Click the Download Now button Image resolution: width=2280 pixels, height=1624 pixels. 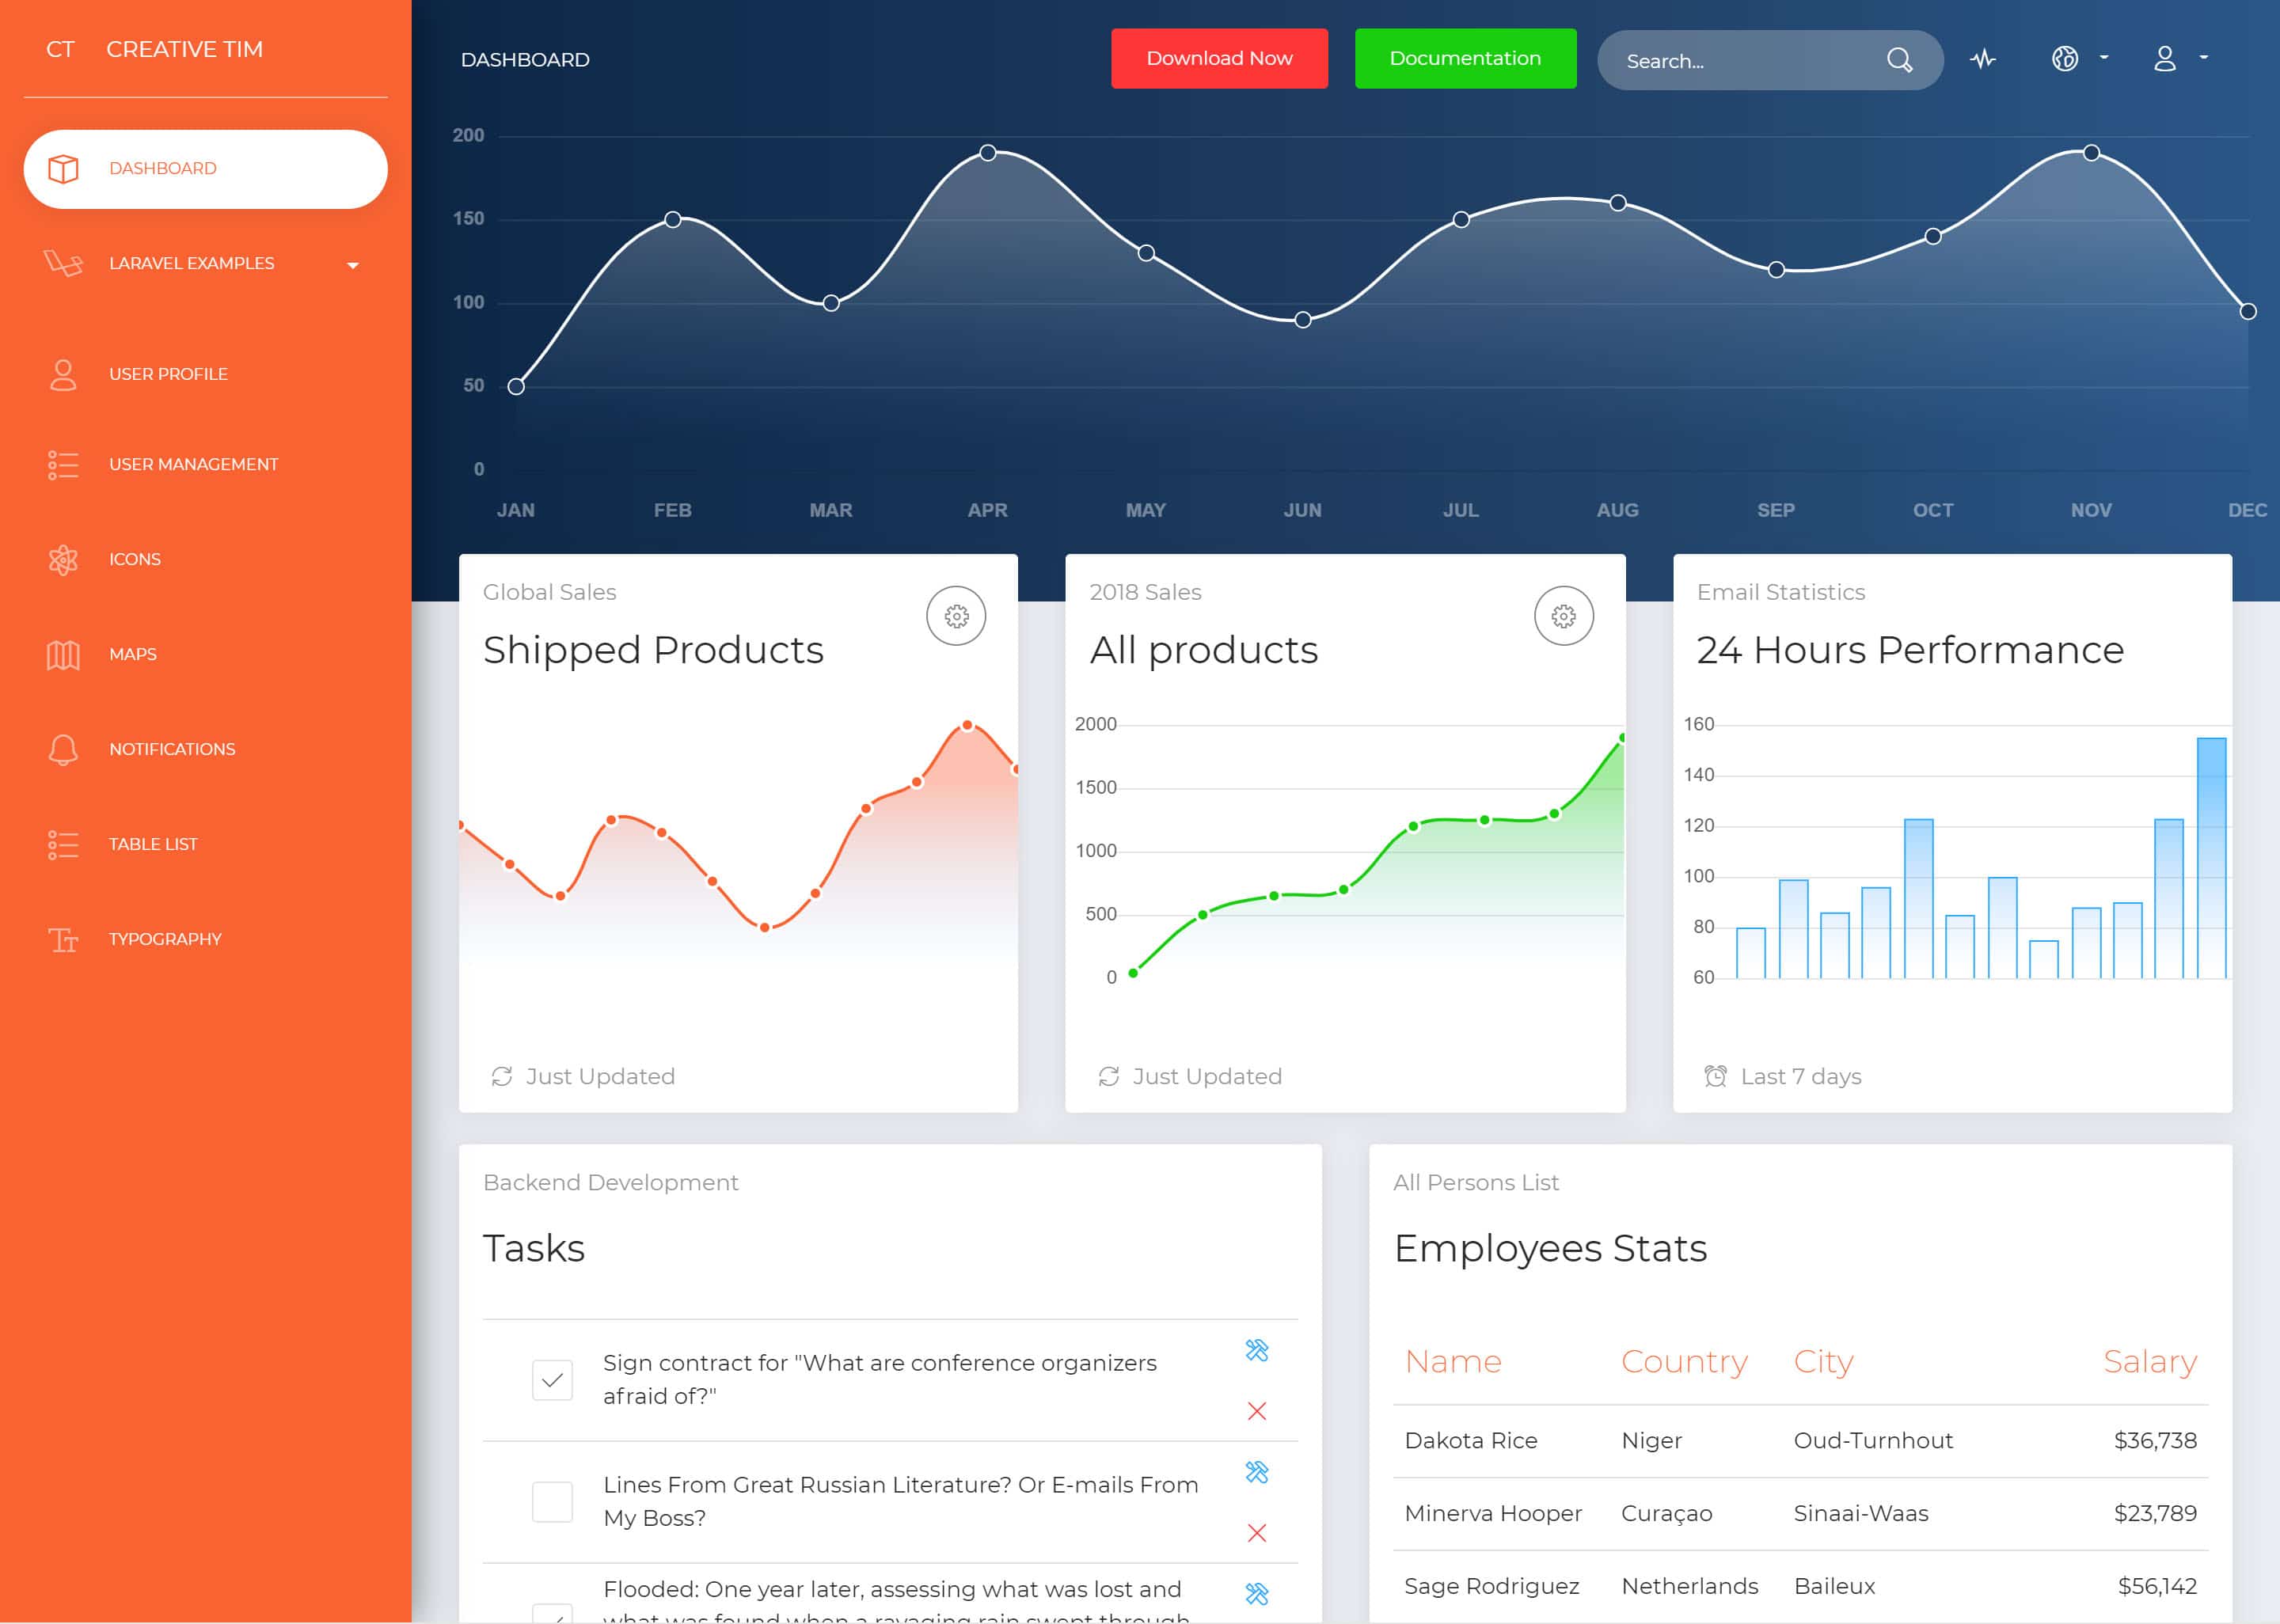[1217, 58]
